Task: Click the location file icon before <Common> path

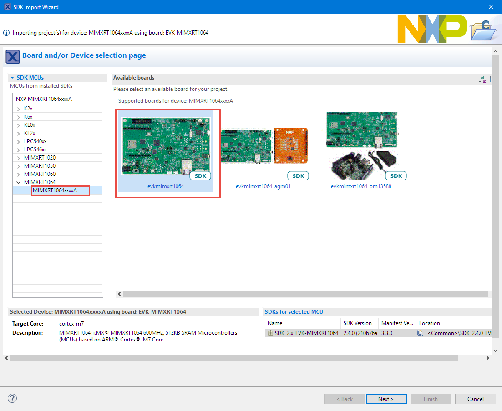Action: point(420,333)
